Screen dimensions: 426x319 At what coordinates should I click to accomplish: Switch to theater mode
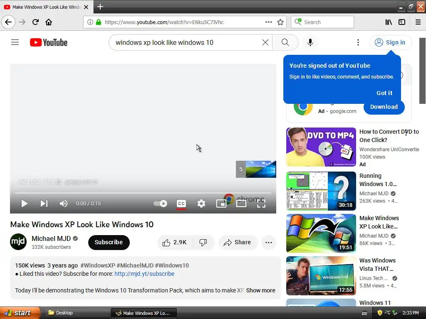(x=241, y=204)
